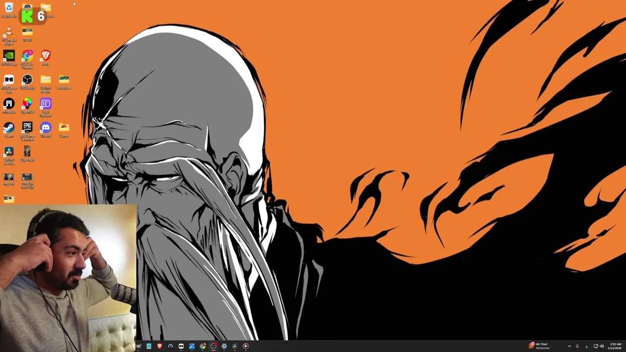Open the Photos app in taskbar
The image size is (626, 352).
(x=192, y=346)
